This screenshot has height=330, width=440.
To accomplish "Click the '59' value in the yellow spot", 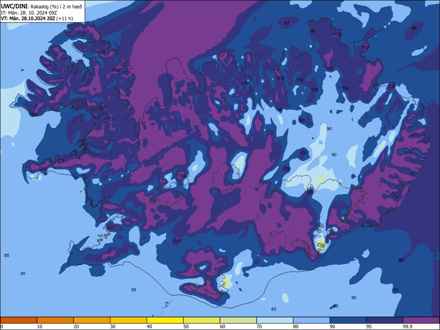I will 323,246.
